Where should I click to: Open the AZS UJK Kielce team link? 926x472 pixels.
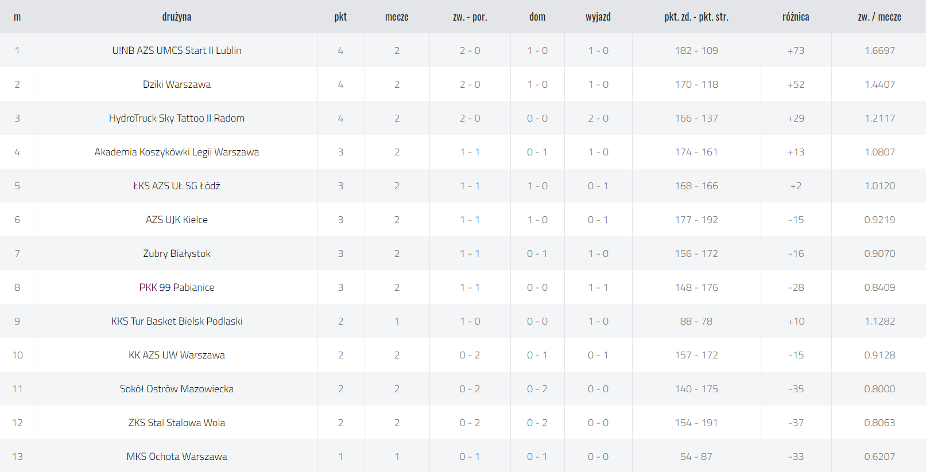177,220
